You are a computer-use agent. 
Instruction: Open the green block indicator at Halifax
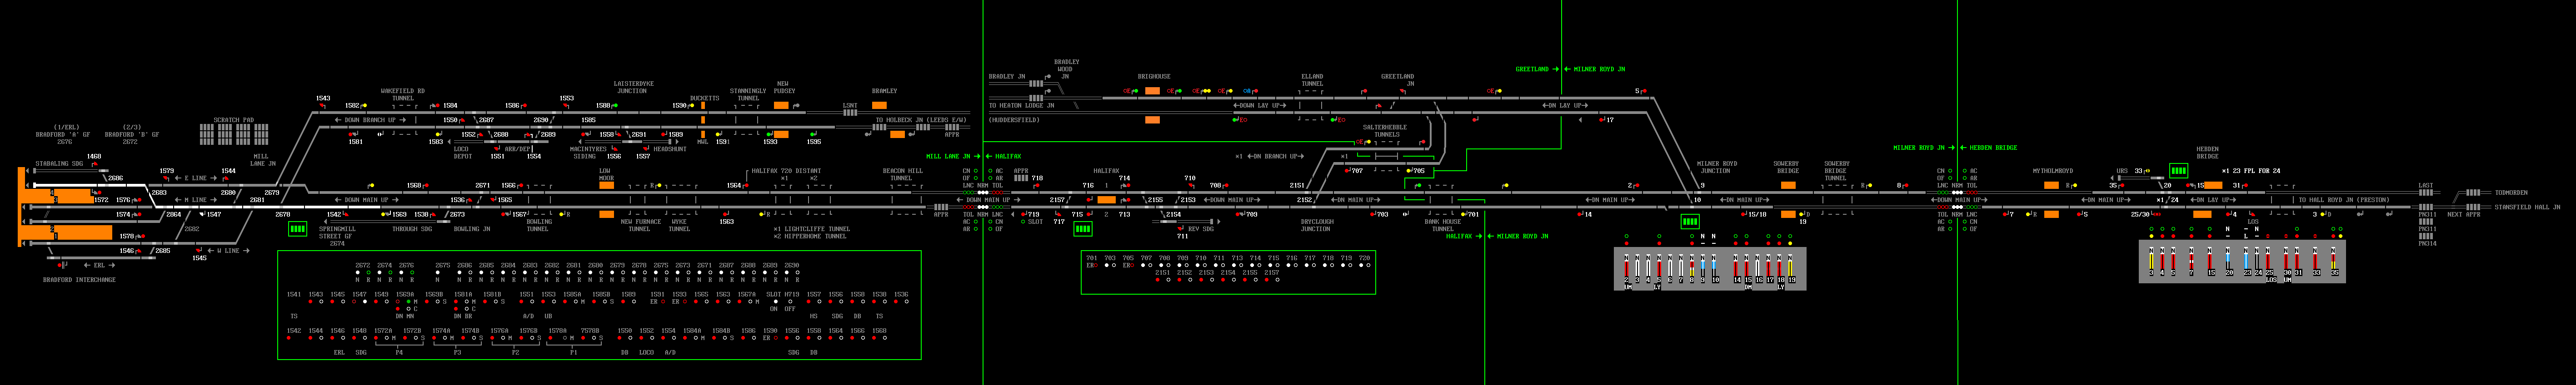coord(1083,229)
